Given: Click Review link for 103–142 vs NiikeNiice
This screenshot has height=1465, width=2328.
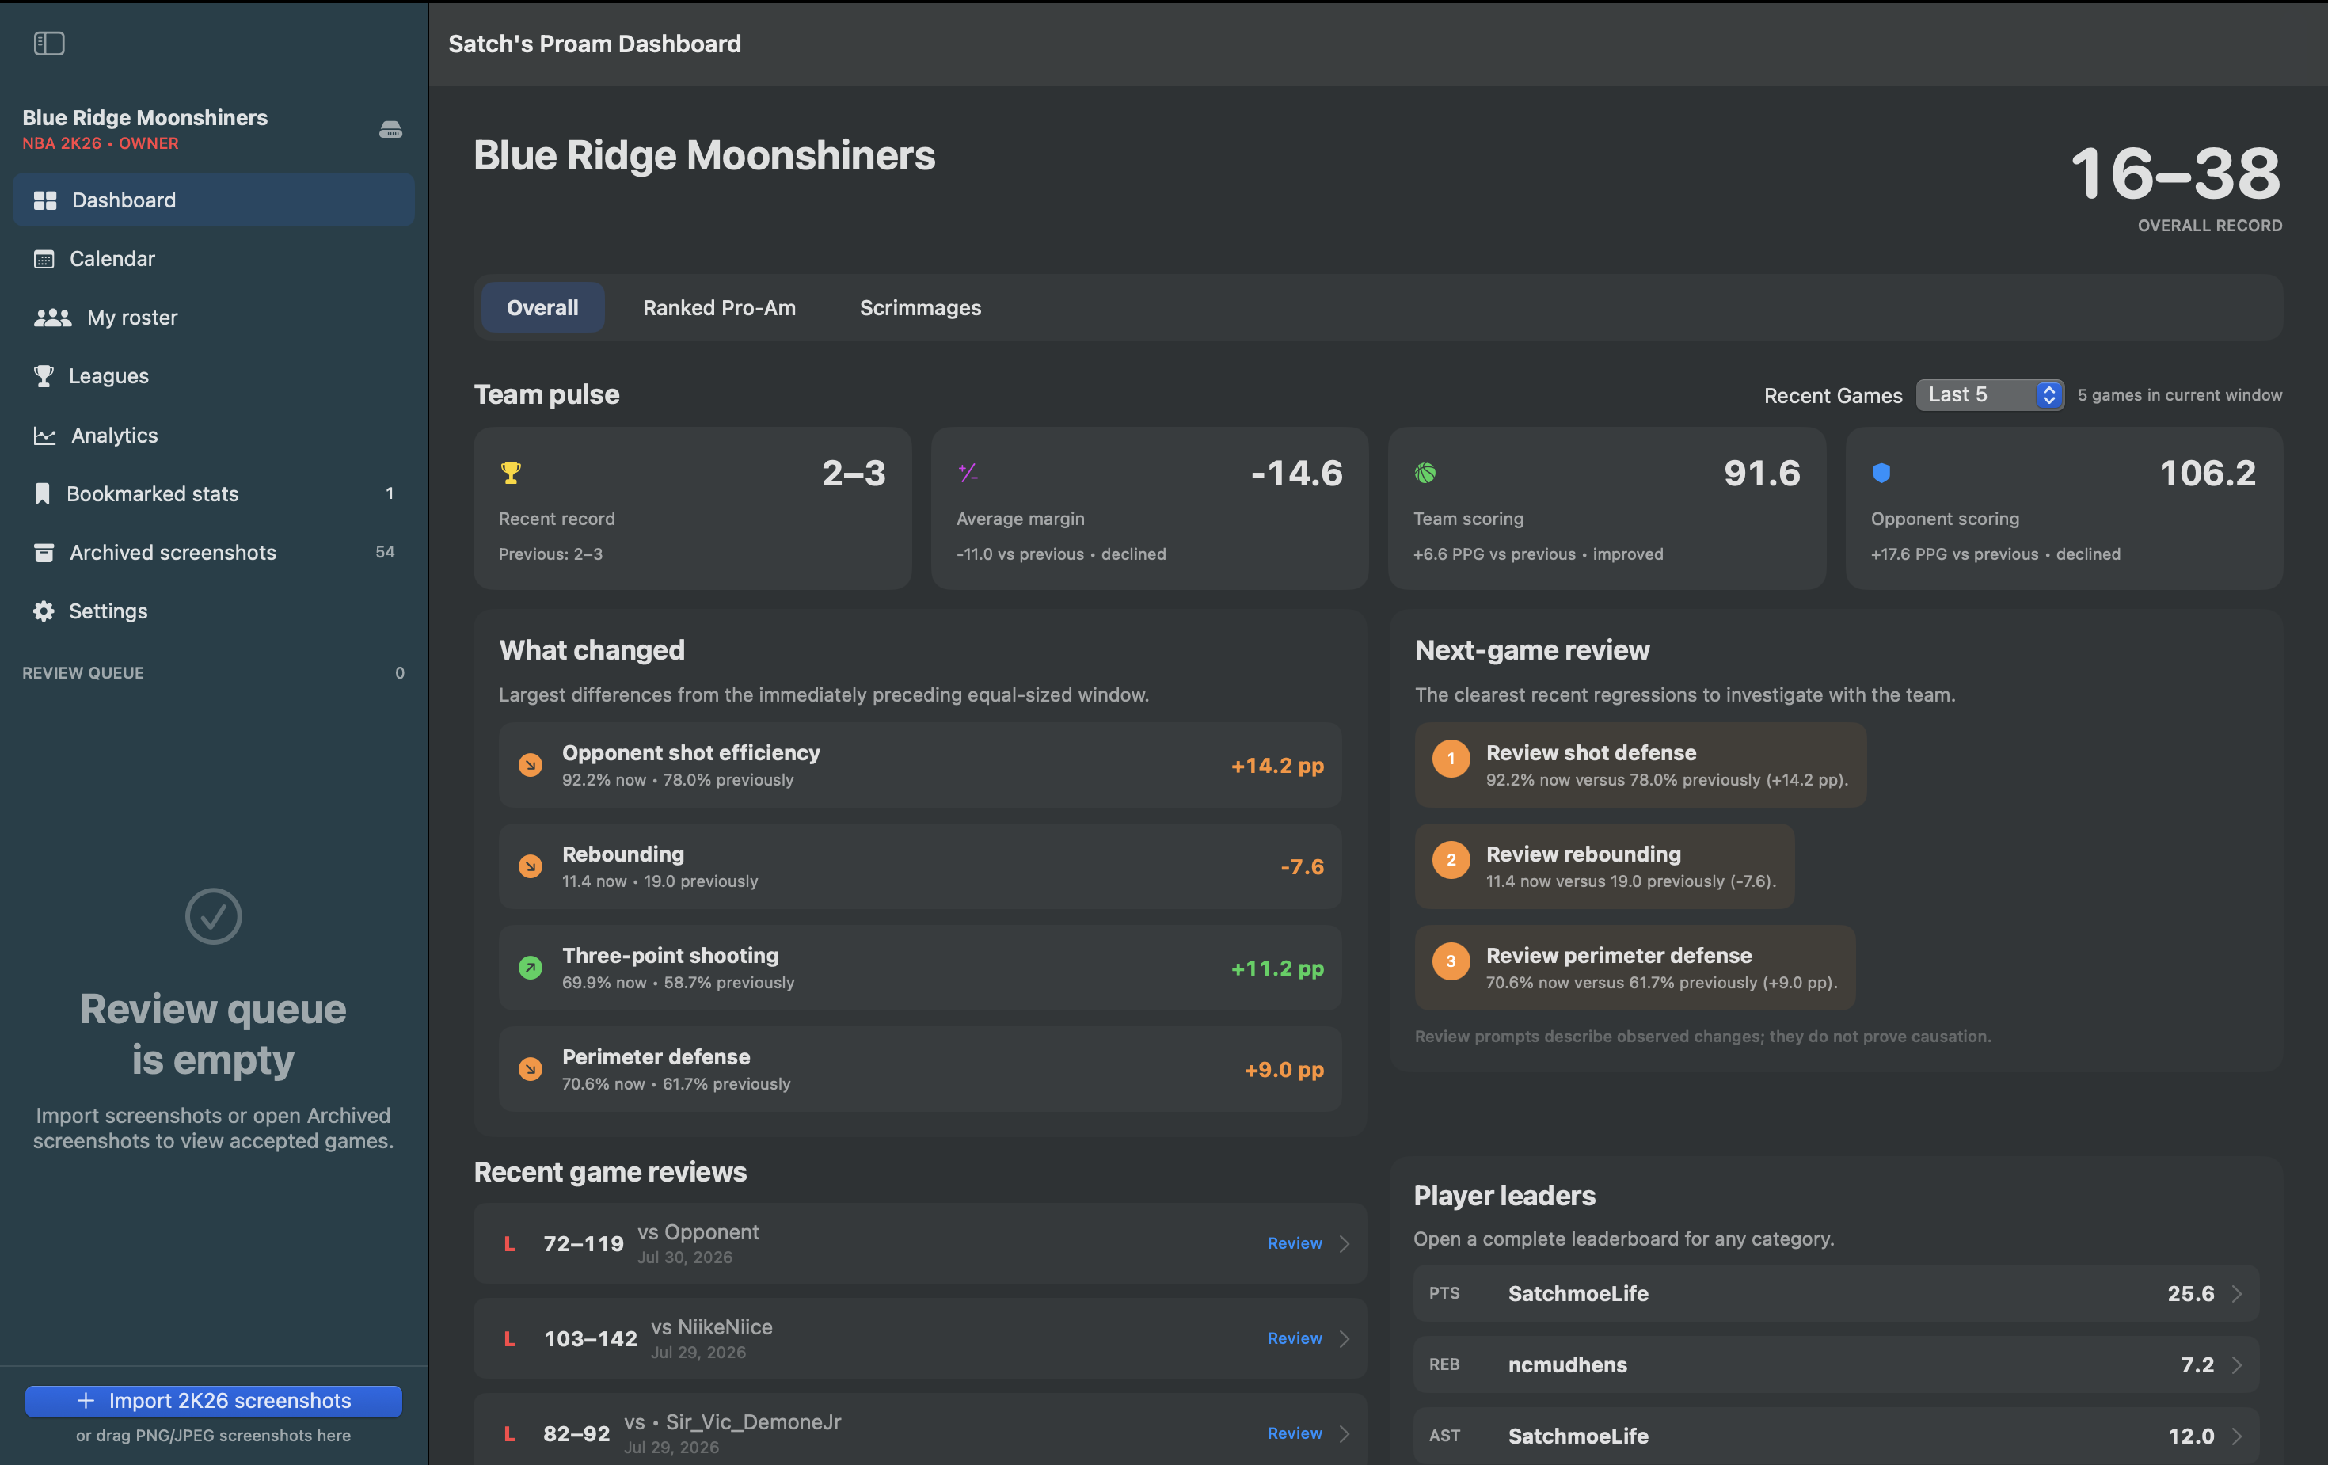Looking at the screenshot, I should tap(1295, 1338).
